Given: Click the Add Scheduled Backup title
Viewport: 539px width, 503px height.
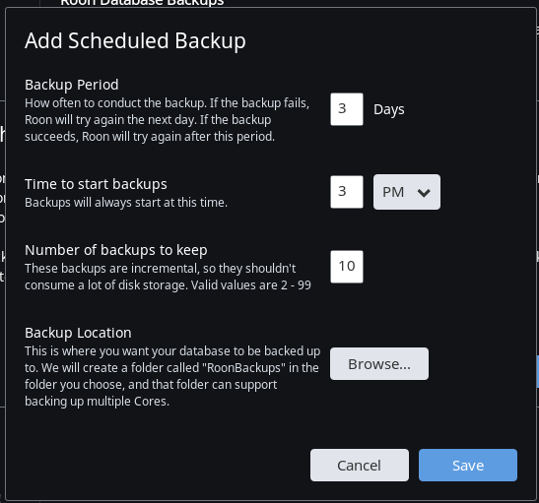Looking at the screenshot, I should [x=135, y=41].
